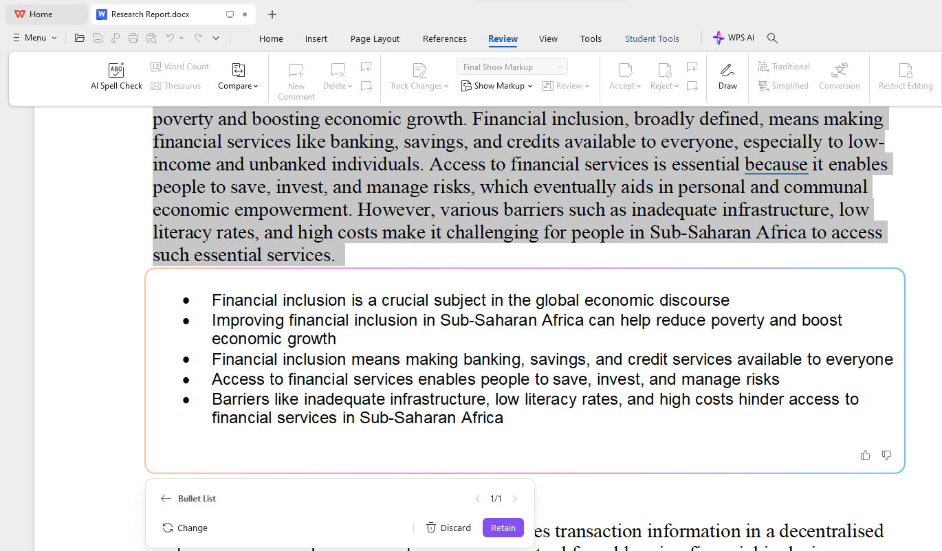Viewport: 942px width, 551px height.
Task: Select the Review tab
Action: tap(503, 38)
